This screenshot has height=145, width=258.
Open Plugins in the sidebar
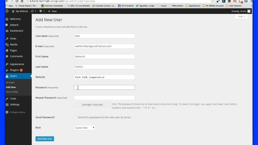click(15, 70)
